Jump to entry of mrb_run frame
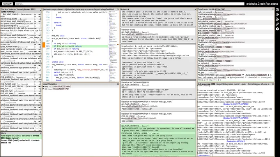Screen dimensions: 280x157 click(35, 89)
